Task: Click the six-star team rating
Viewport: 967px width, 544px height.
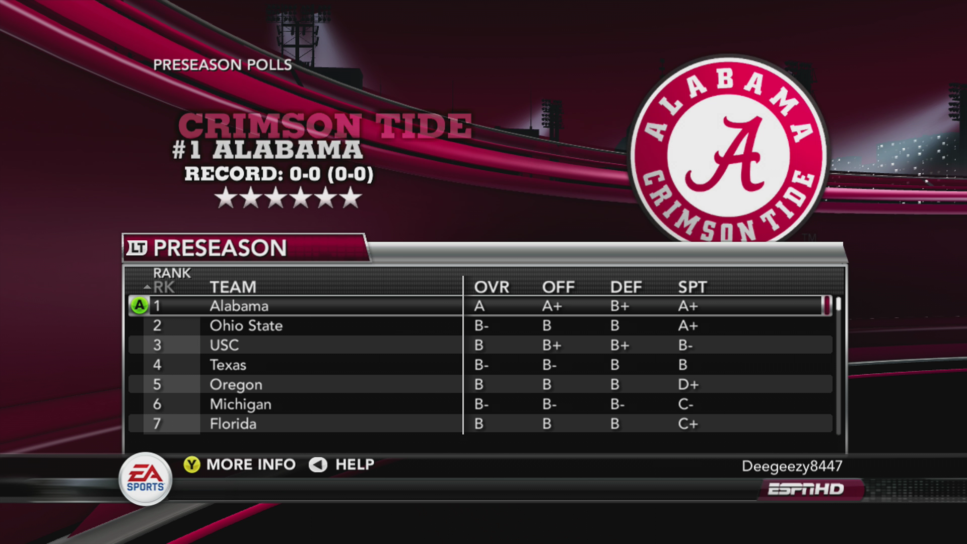Action: 289,198
